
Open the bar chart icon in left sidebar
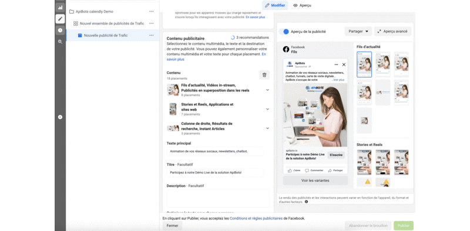tap(61, 8)
